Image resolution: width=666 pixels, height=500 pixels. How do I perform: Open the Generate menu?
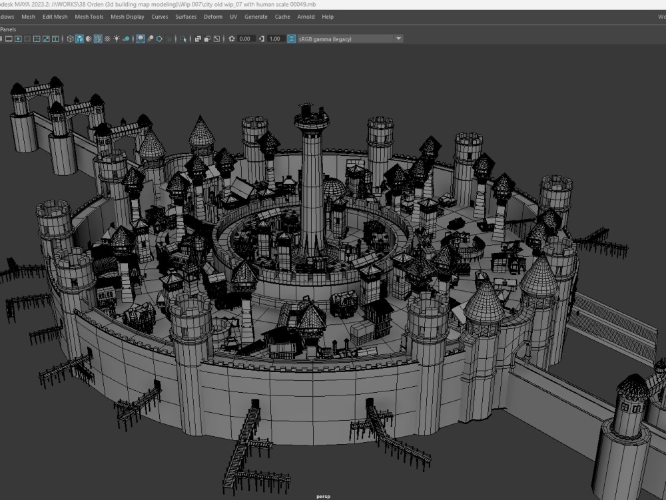[x=256, y=17]
